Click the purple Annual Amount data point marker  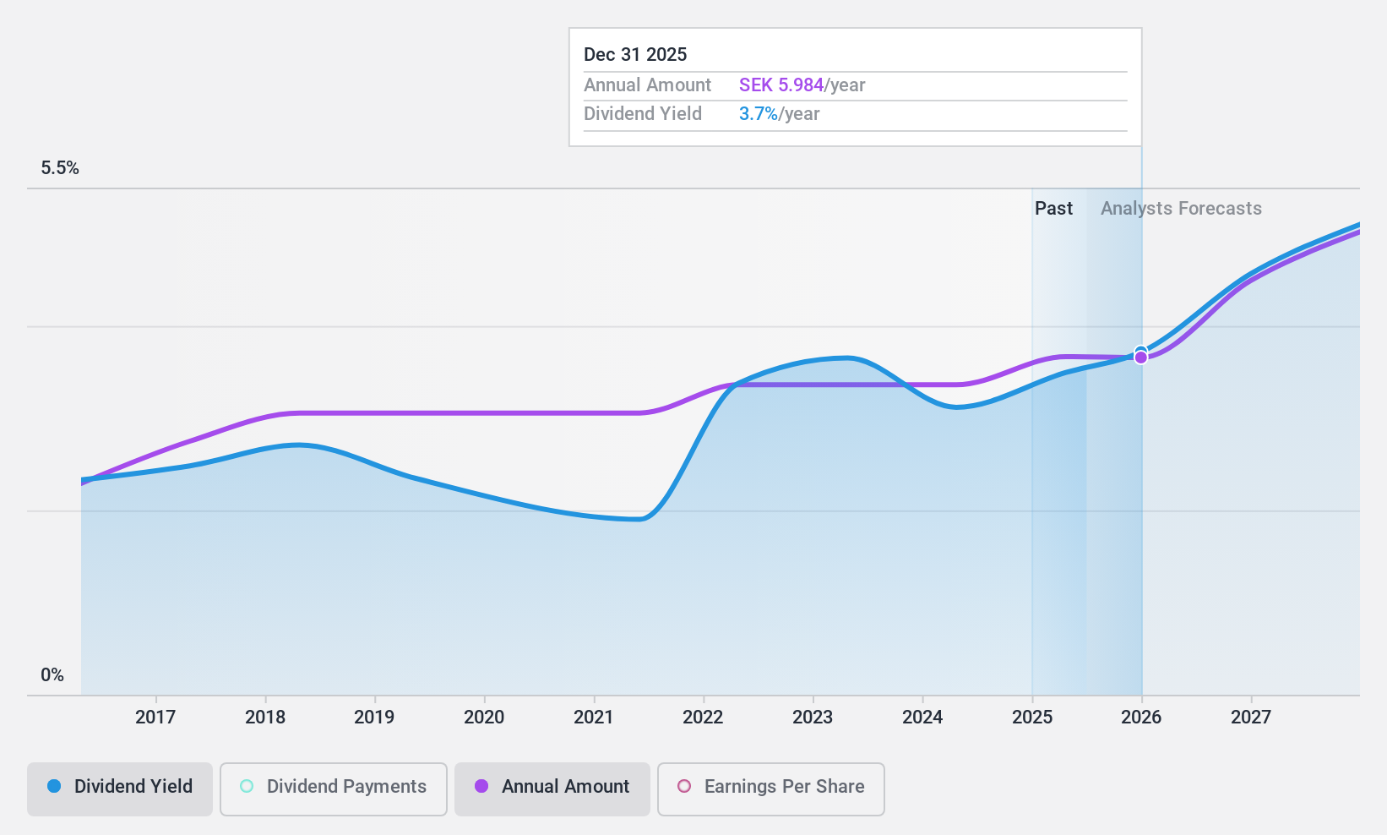(1141, 357)
